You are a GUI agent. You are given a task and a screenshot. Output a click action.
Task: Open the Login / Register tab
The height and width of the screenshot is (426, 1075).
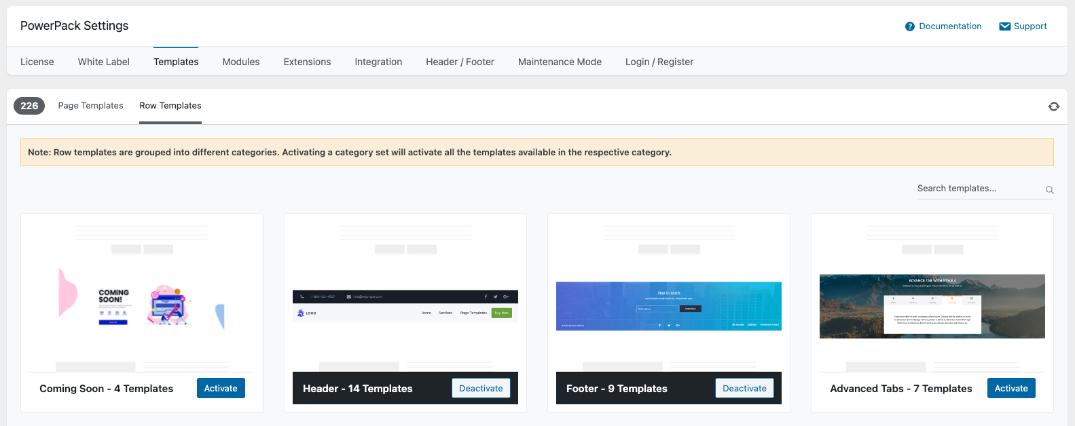pos(659,62)
